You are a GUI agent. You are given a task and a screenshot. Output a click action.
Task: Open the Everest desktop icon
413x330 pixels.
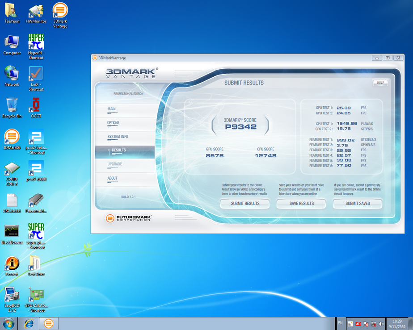(x=12, y=263)
